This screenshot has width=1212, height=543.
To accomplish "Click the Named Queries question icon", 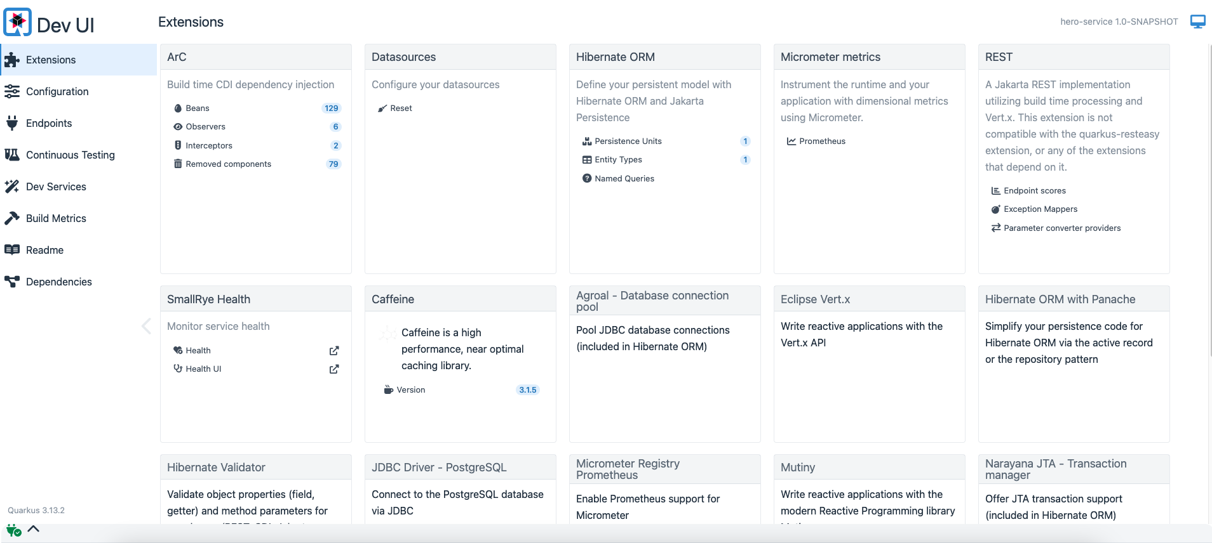I will tap(587, 178).
